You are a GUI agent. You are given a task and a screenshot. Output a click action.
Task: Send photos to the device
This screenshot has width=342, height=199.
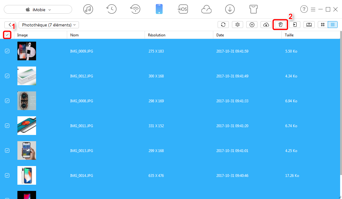click(x=295, y=25)
